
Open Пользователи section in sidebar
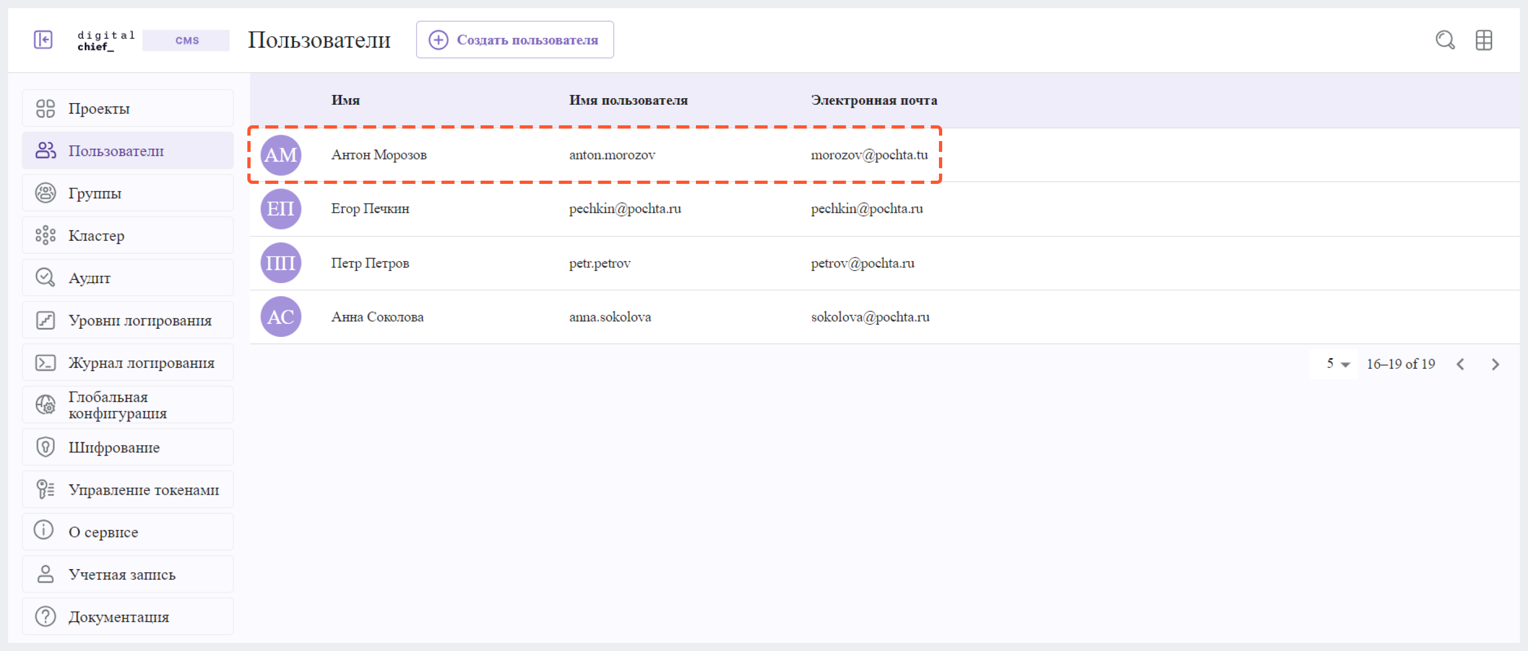click(127, 151)
